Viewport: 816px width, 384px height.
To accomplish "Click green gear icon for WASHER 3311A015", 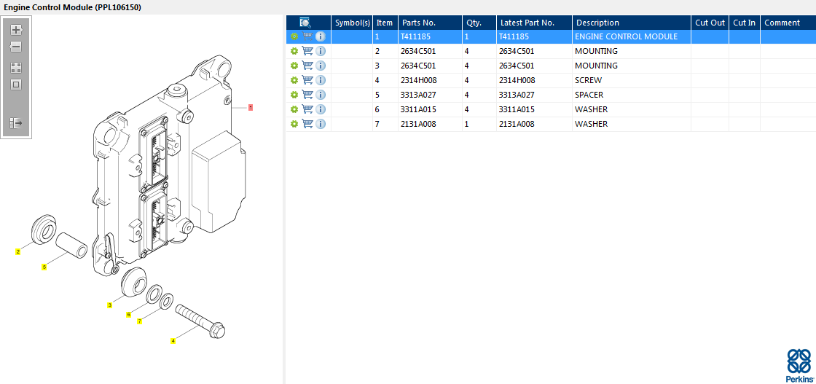I will (x=294, y=109).
